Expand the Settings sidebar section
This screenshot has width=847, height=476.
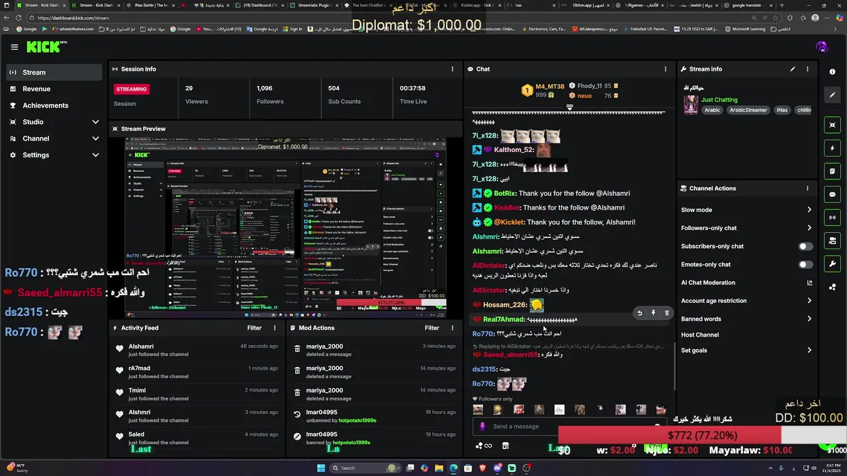tap(95, 155)
